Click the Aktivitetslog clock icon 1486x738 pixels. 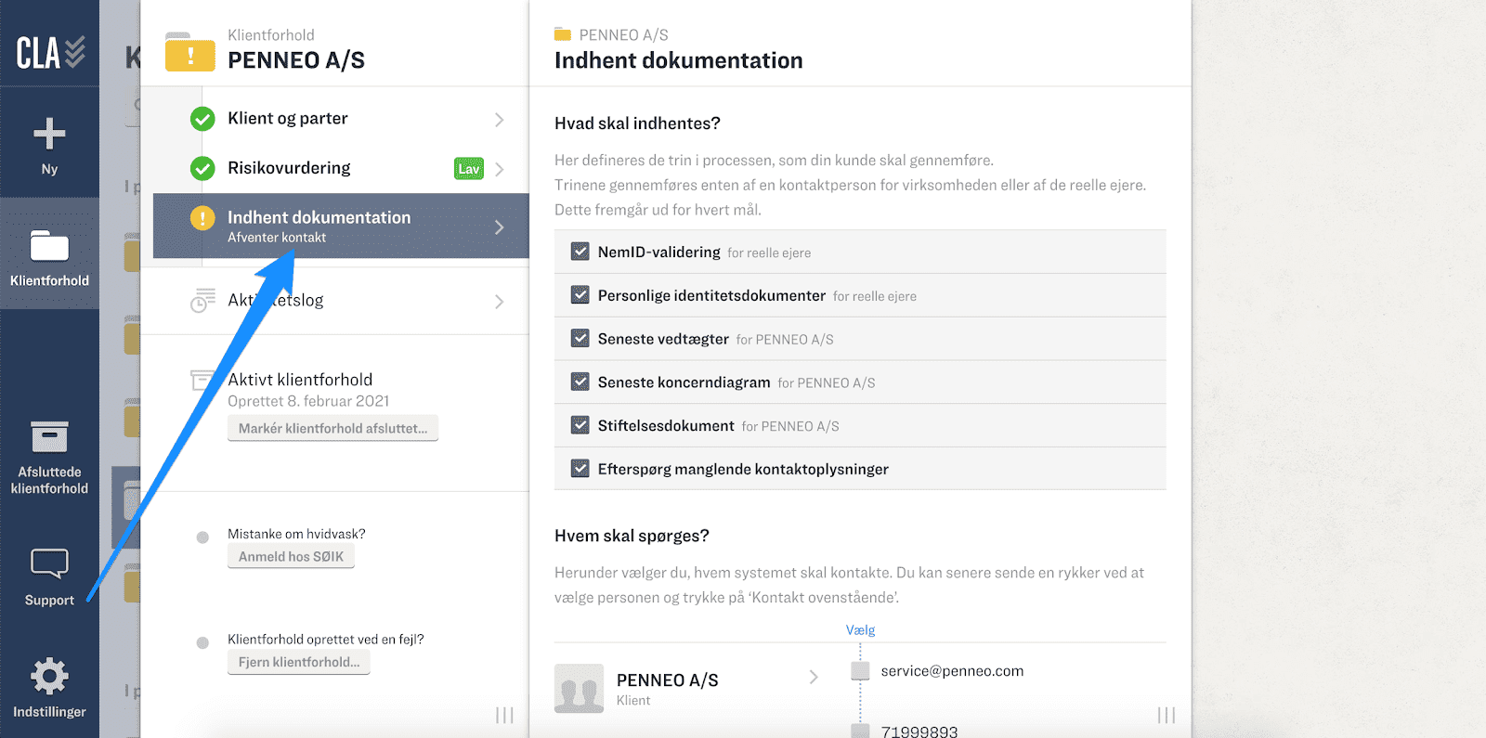pyautogui.click(x=202, y=301)
